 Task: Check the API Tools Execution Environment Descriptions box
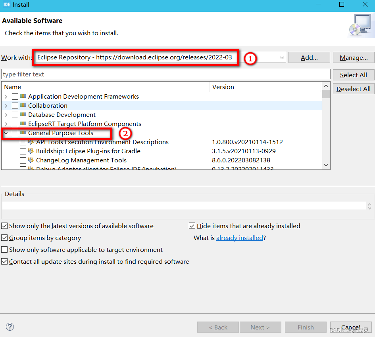coord(23,142)
